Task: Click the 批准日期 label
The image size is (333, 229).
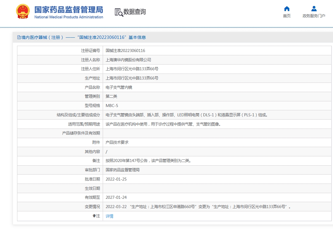Action: click(x=92, y=179)
